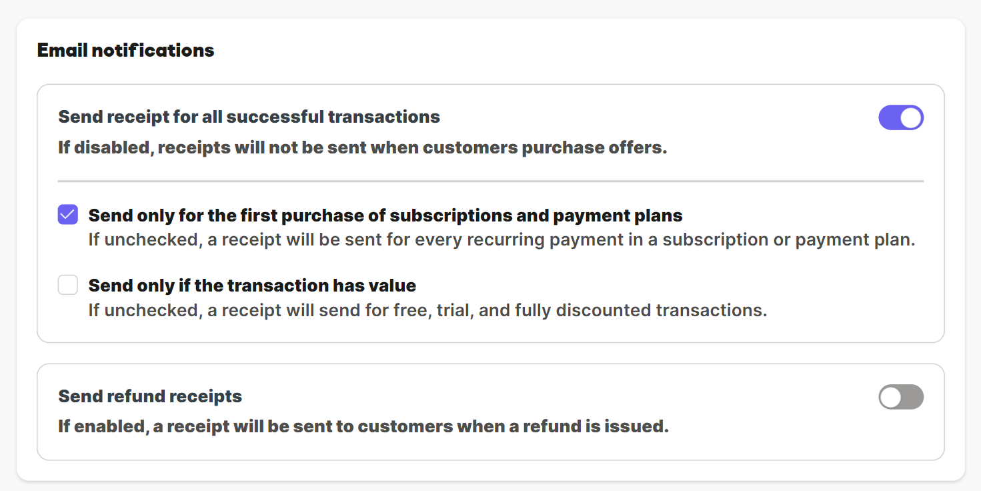Click 'Send receipt for all successful transactions' label
The image size is (981, 491).
pos(249,117)
